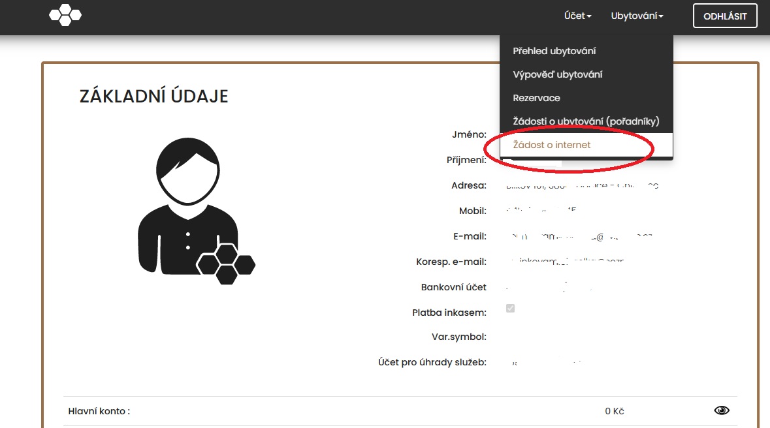Show Hlavní konto details with eye icon
Image resolution: width=770 pixels, height=428 pixels.
click(722, 410)
